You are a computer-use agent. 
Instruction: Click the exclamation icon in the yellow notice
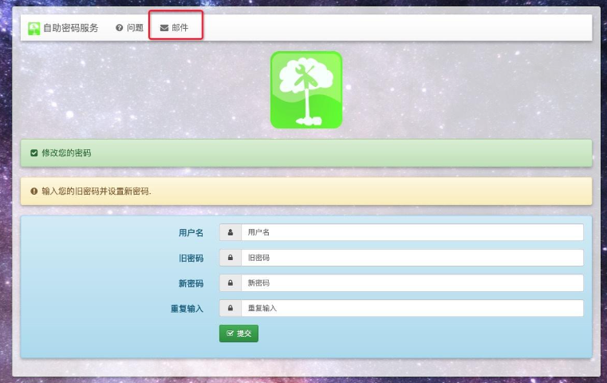tap(34, 191)
